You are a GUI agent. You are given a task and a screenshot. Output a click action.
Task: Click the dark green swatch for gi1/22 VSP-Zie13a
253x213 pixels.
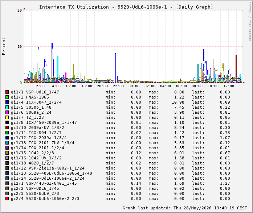[7, 168]
